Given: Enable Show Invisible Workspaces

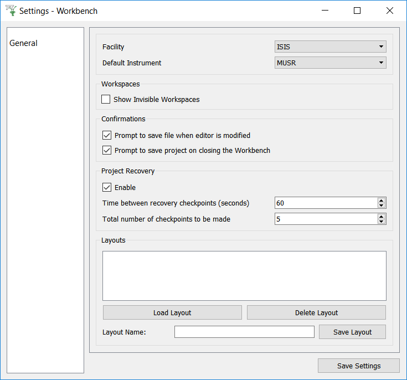Looking at the screenshot, I should [106, 100].
